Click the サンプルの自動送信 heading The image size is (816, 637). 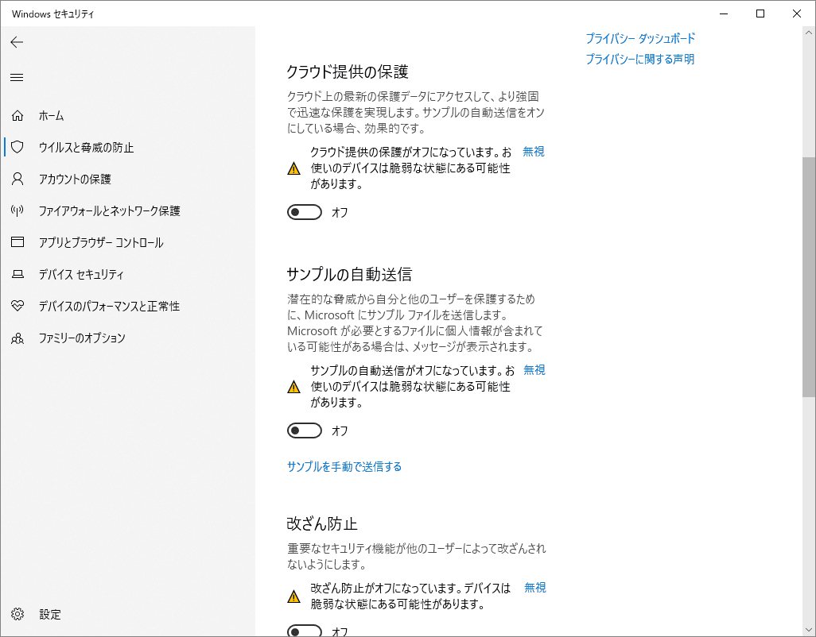349,274
